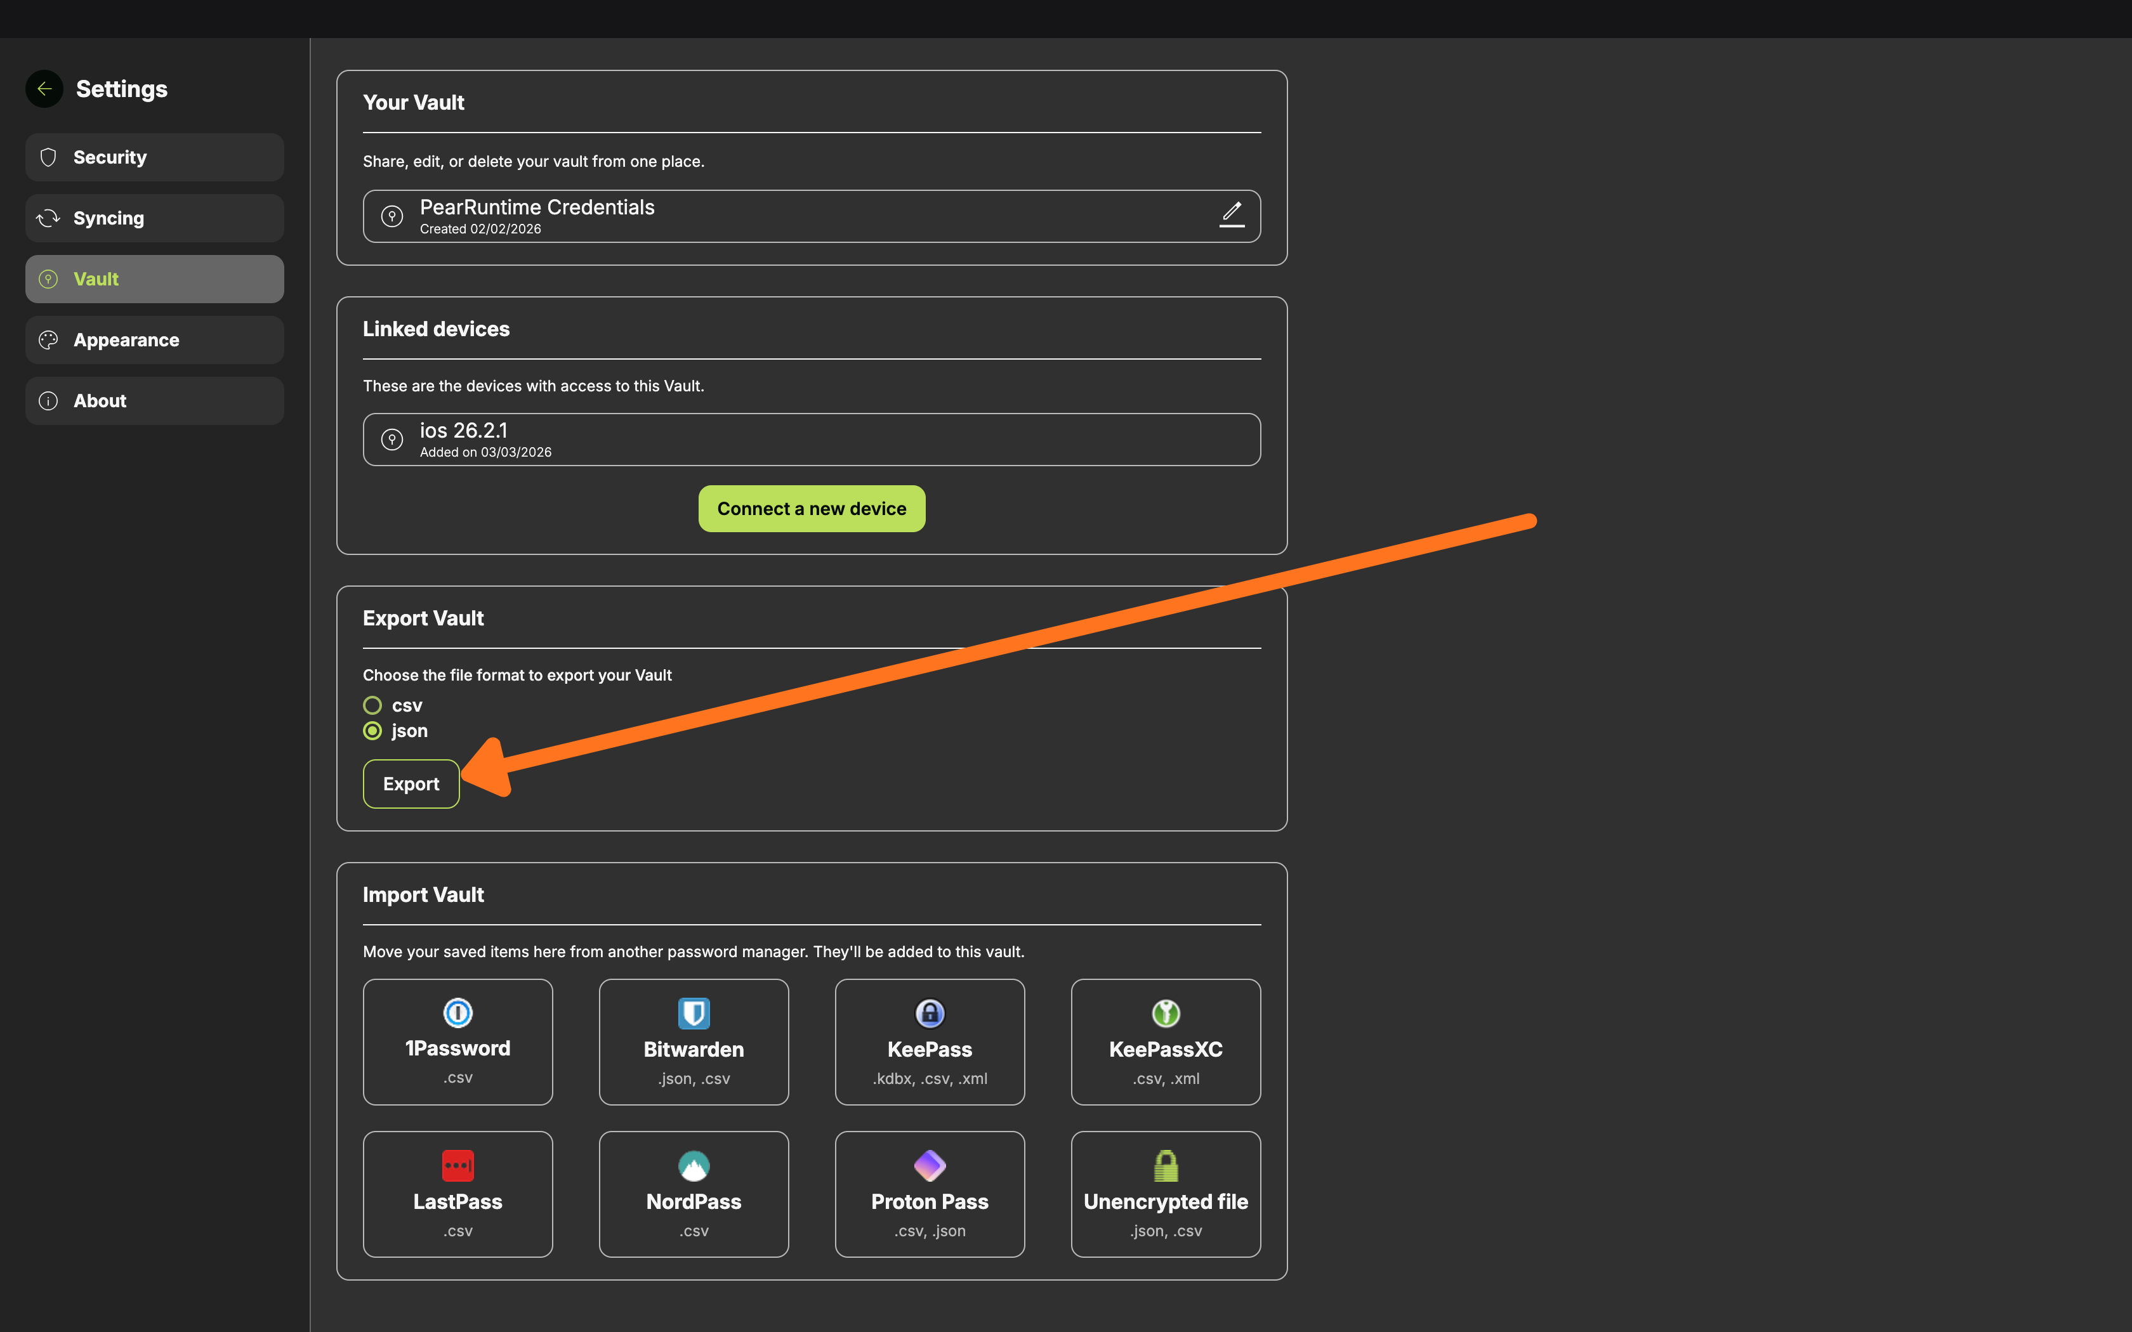Click the back arrow next to Settings

[44, 89]
